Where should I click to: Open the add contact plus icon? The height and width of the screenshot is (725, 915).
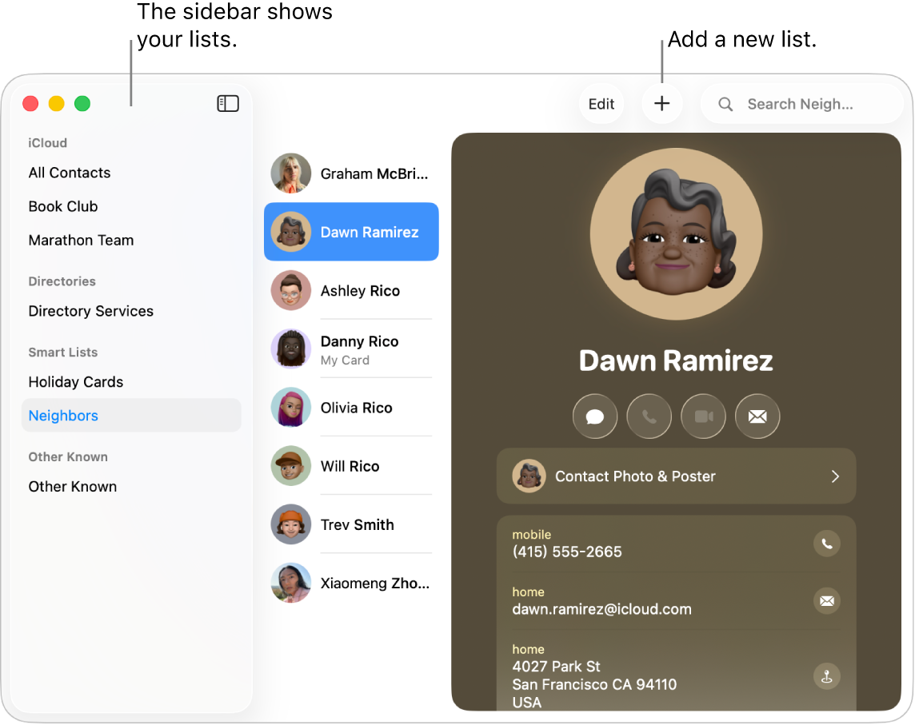(661, 103)
